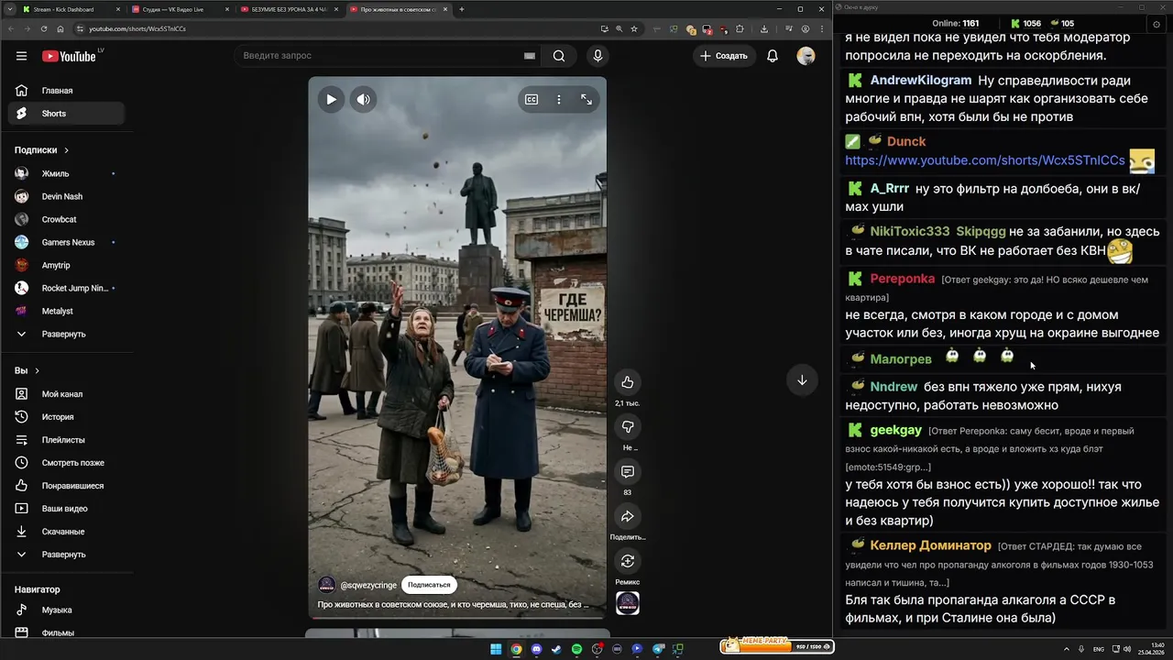This screenshot has width=1173, height=660.
Task: Expand the Подписки section chevron
Action: pyautogui.click(x=66, y=150)
